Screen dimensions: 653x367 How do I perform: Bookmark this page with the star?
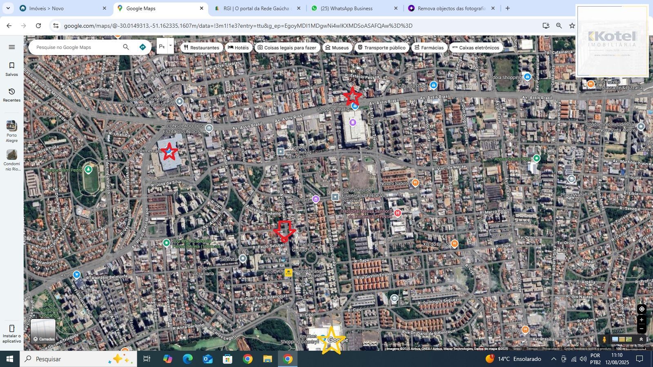(572, 26)
